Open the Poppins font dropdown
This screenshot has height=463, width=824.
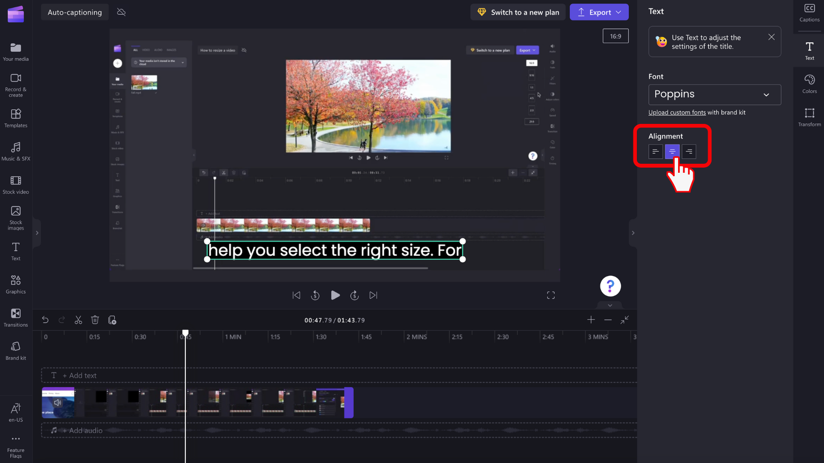715,95
